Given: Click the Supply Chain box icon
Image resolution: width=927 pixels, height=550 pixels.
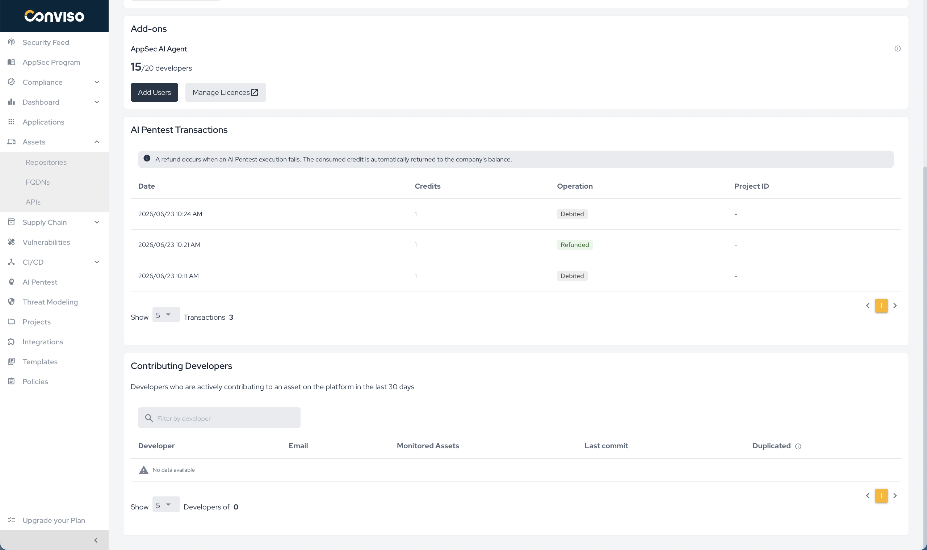Looking at the screenshot, I should (x=12, y=222).
